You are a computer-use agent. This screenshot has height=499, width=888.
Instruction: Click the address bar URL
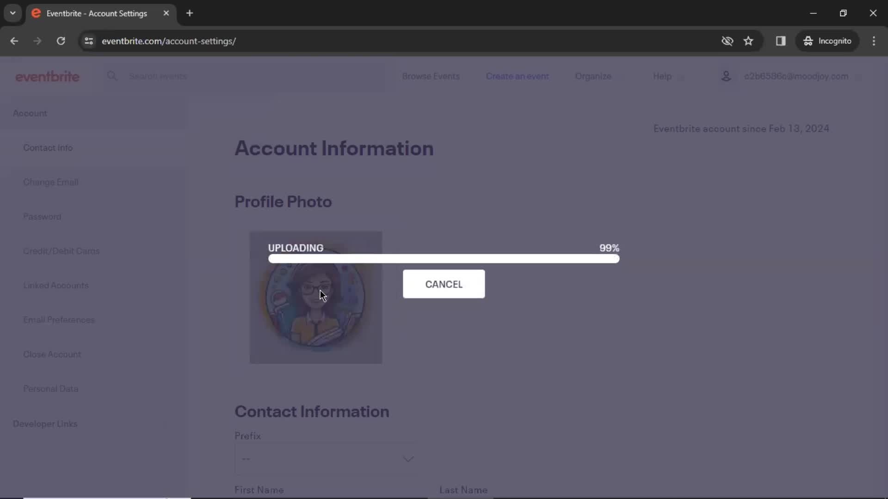tap(169, 41)
